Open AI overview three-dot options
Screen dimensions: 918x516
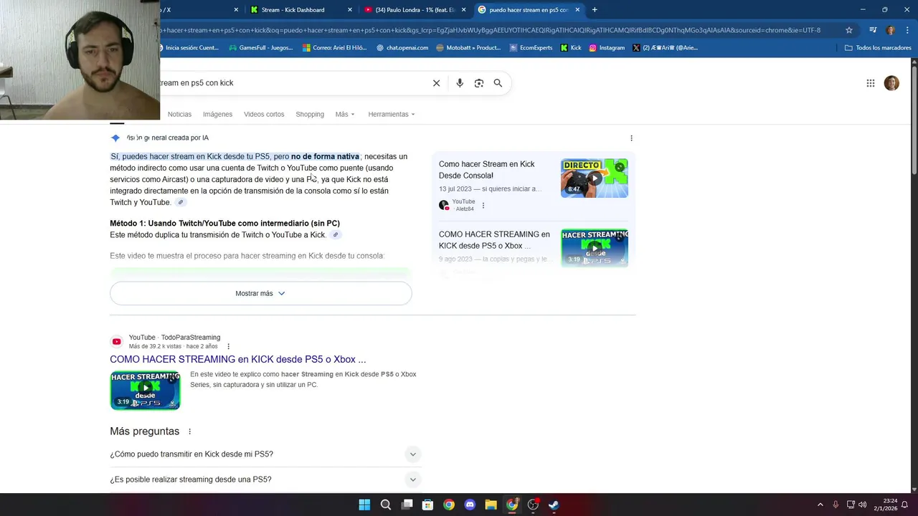[x=631, y=138]
